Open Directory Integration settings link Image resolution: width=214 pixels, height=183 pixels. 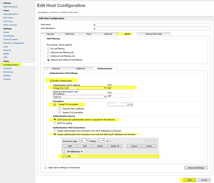pos(14,43)
